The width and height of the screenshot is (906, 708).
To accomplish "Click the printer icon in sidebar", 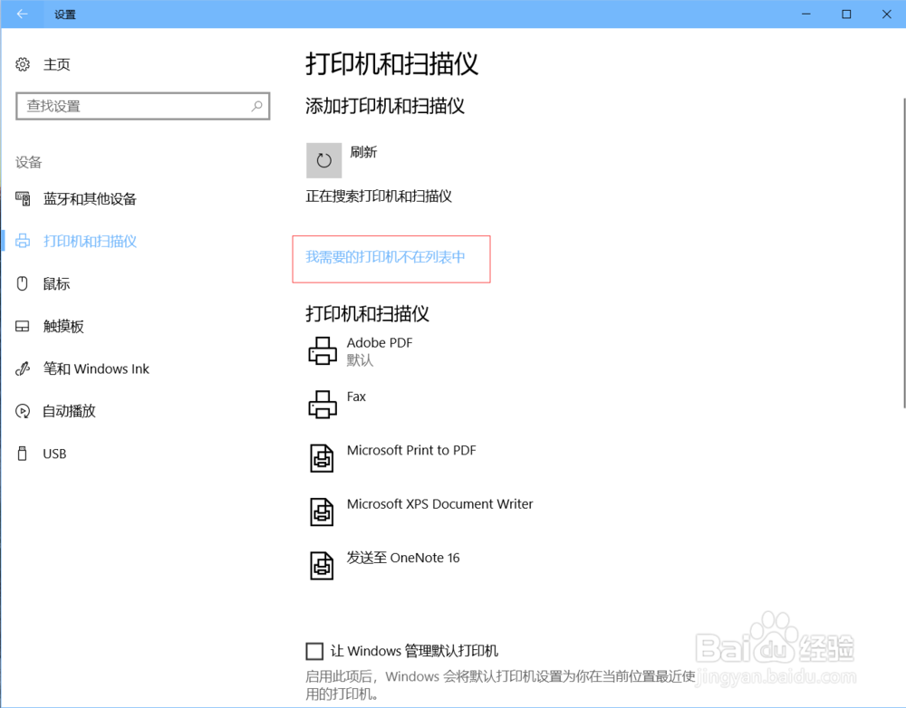I will tap(23, 242).
